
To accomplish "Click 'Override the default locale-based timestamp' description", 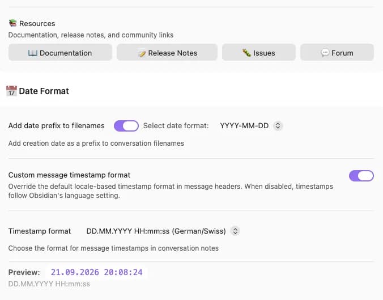I will click(171, 191).
